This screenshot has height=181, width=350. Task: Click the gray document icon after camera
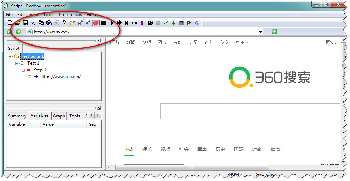pyautogui.click(x=158, y=23)
